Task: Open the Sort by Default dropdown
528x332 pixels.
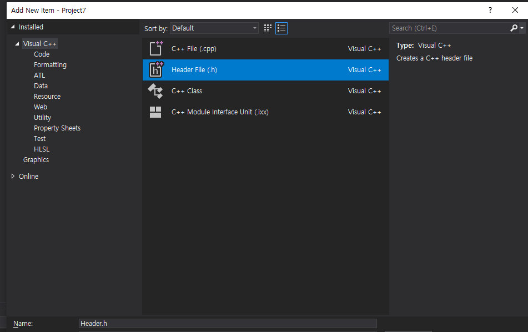Action: (214, 28)
